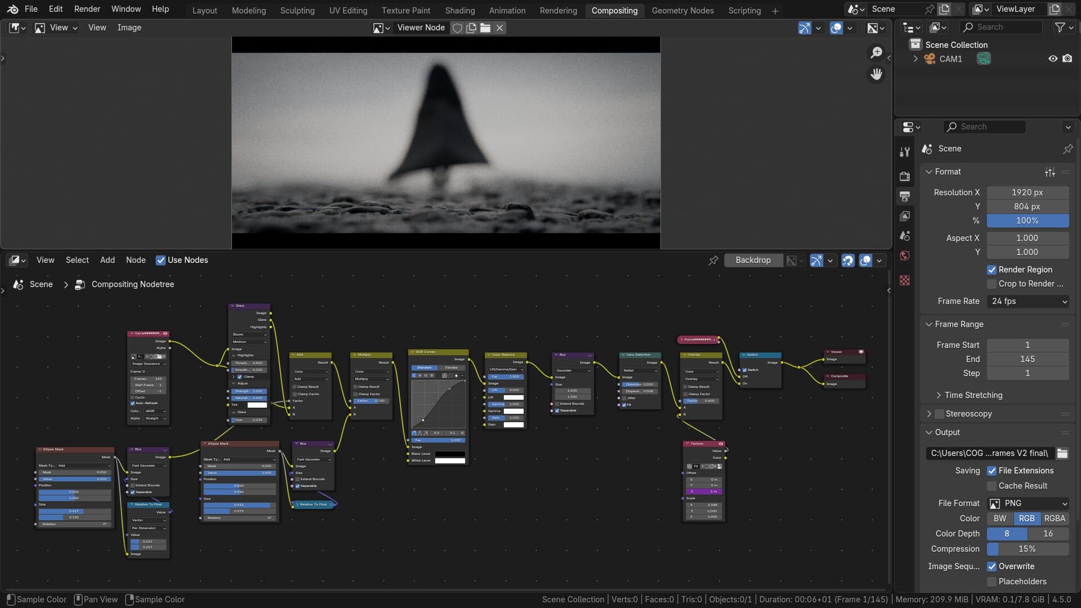
Task: Open the Output properties tab icon
Action: (905, 196)
